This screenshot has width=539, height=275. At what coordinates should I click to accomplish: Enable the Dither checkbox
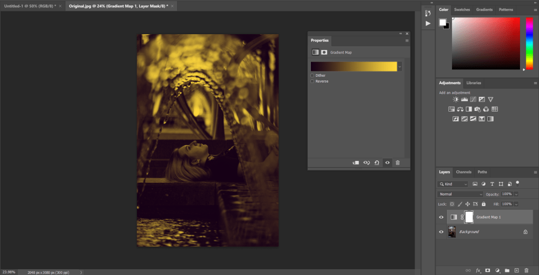pyautogui.click(x=312, y=76)
